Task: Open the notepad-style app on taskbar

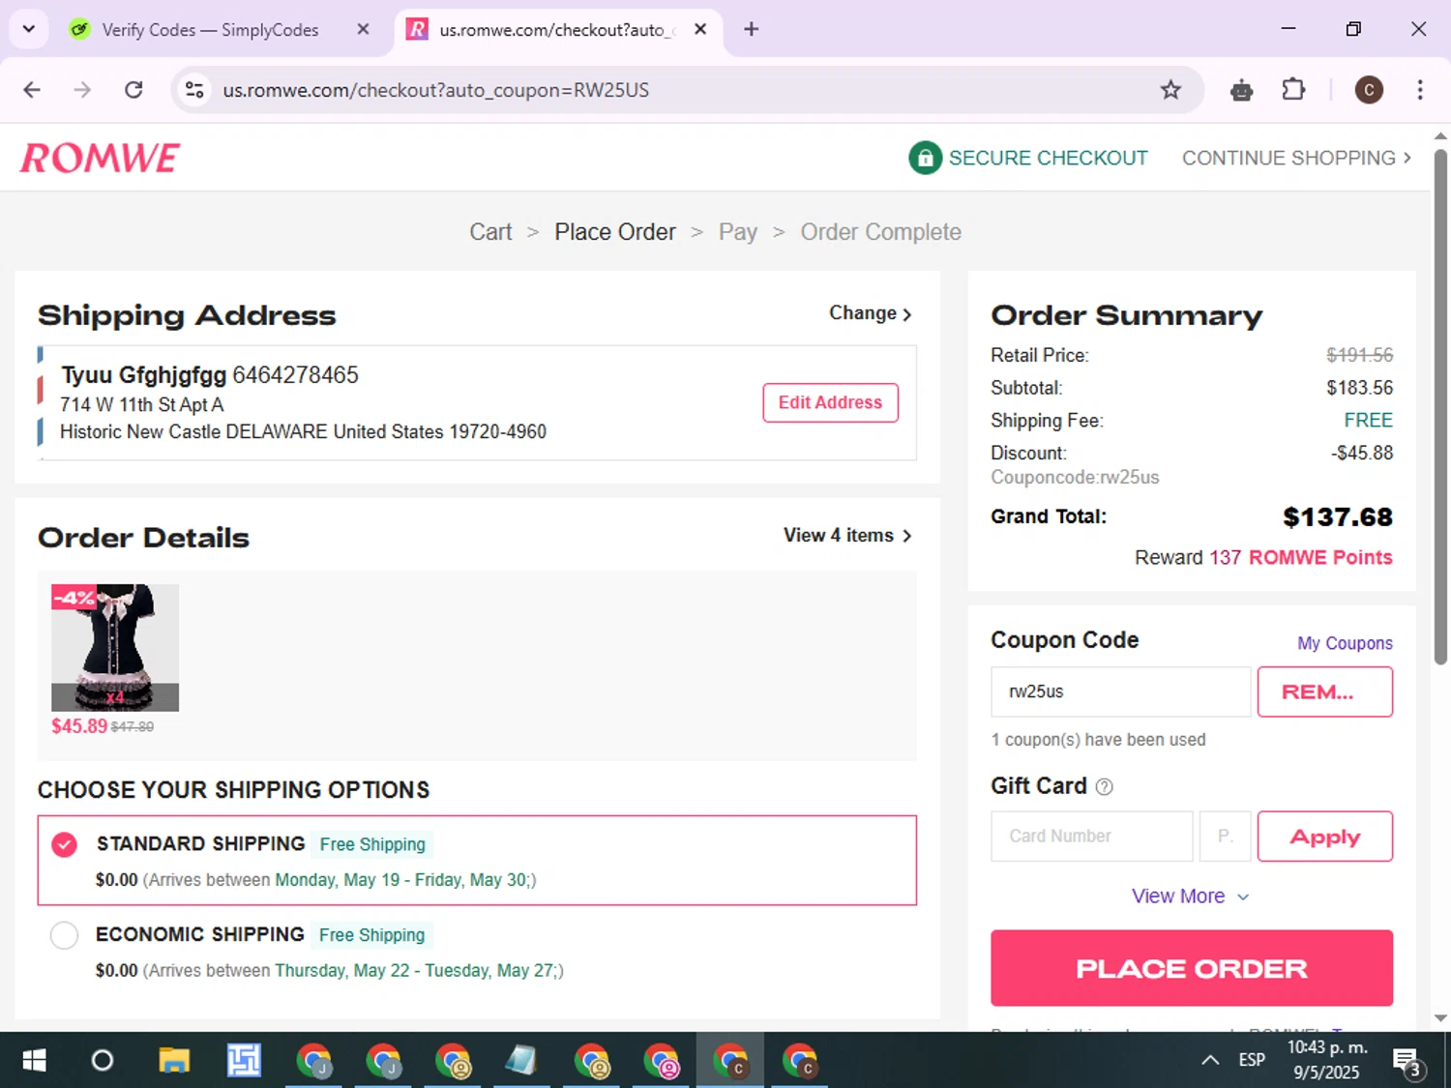Action: pyautogui.click(x=521, y=1061)
